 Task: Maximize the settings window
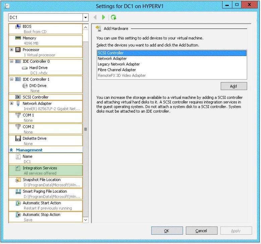(x=237, y=5)
